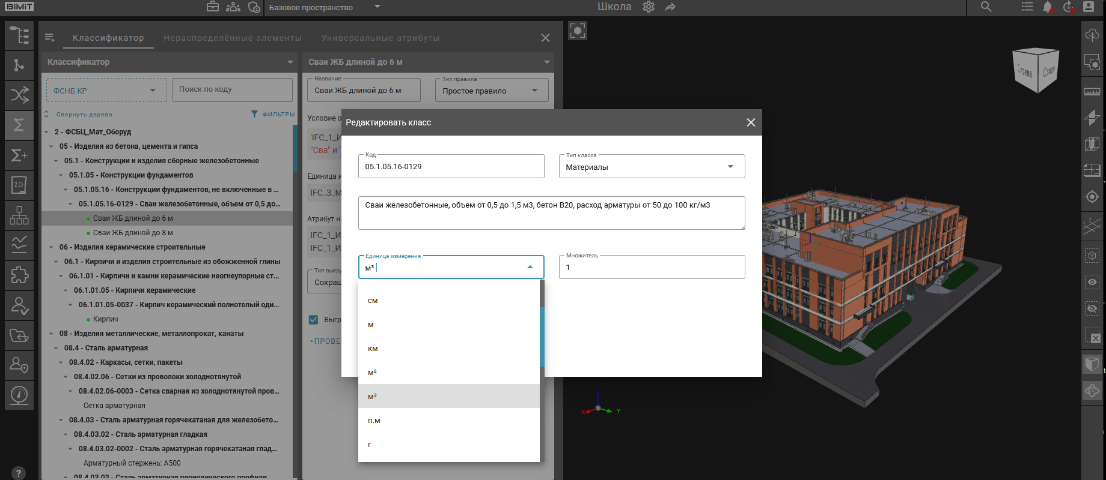This screenshot has height=480, width=1106.
Task: Click the notifications bell icon
Action: click(1048, 7)
